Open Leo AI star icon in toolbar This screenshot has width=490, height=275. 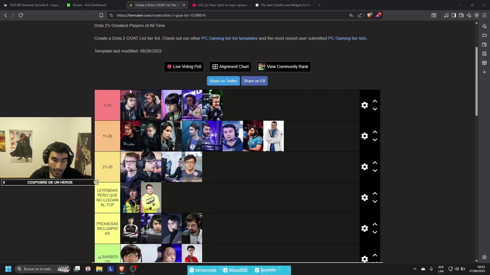point(469,15)
